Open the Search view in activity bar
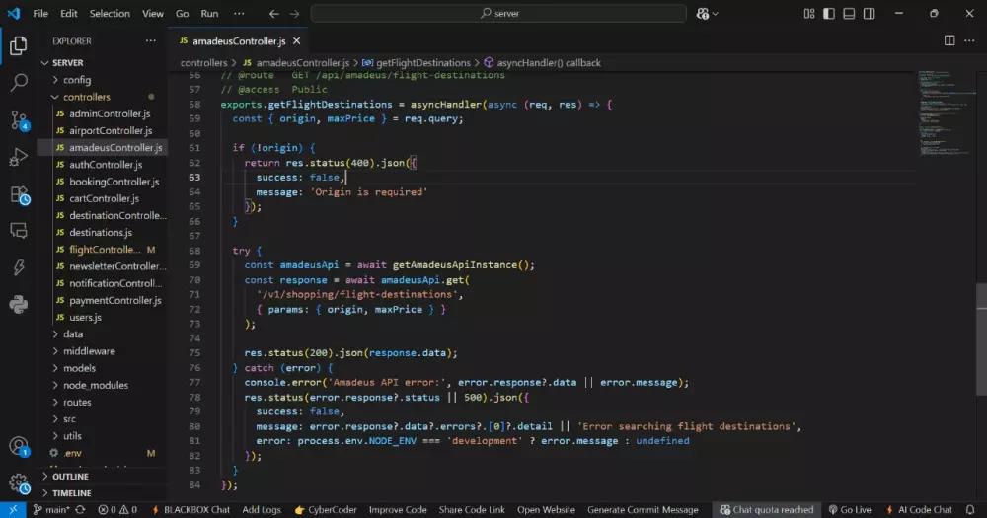Viewport: 987px width, 518px height. click(x=18, y=83)
